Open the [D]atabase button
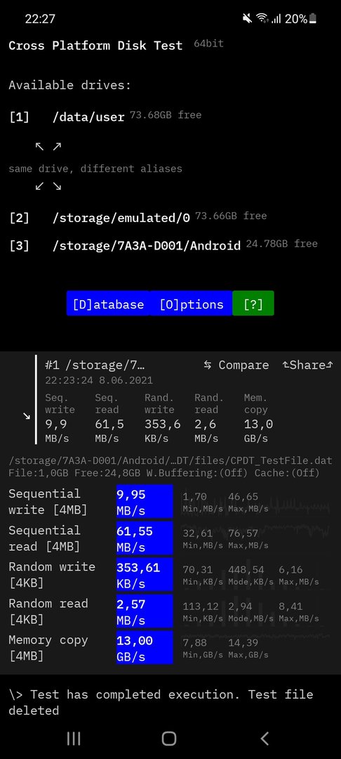The height and width of the screenshot is (759, 341). 108,304
